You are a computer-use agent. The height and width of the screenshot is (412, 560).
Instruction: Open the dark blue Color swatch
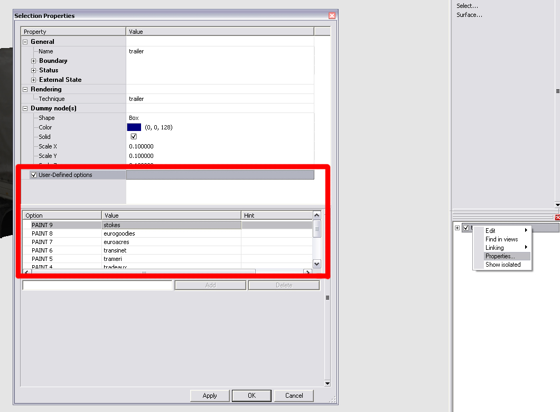tap(134, 127)
